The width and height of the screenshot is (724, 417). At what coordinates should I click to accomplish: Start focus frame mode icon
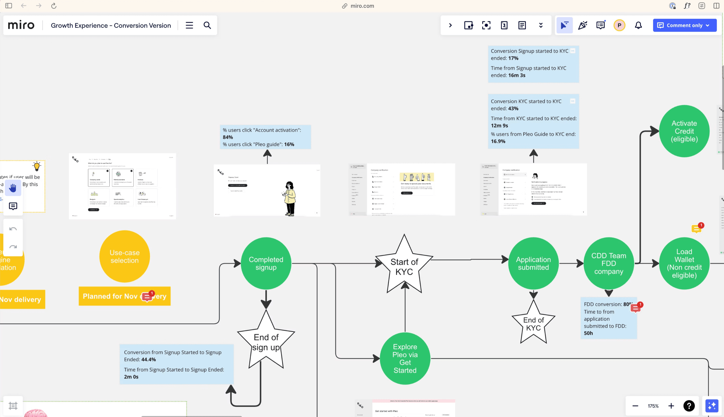(486, 25)
